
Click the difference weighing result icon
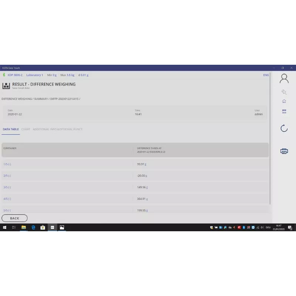(6, 86)
